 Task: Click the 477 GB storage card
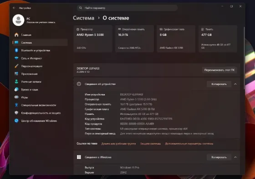click(x=218, y=39)
